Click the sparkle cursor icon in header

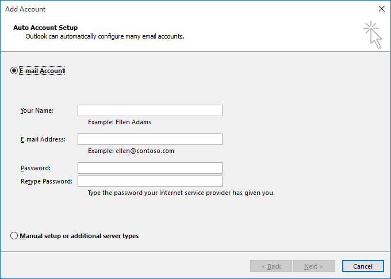(373, 35)
